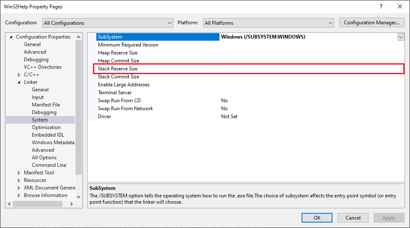Select the Linker System page
The width and height of the screenshot is (410, 228).
[x=40, y=120]
